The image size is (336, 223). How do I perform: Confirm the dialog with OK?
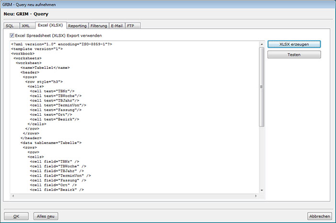point(16,216)
